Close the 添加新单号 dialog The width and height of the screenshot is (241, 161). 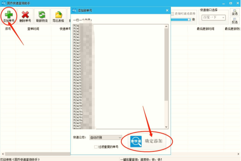(167, 10)
